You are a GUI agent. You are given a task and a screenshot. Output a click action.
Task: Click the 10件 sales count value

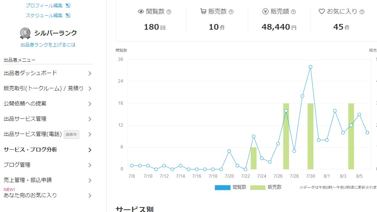pos(217,27)
